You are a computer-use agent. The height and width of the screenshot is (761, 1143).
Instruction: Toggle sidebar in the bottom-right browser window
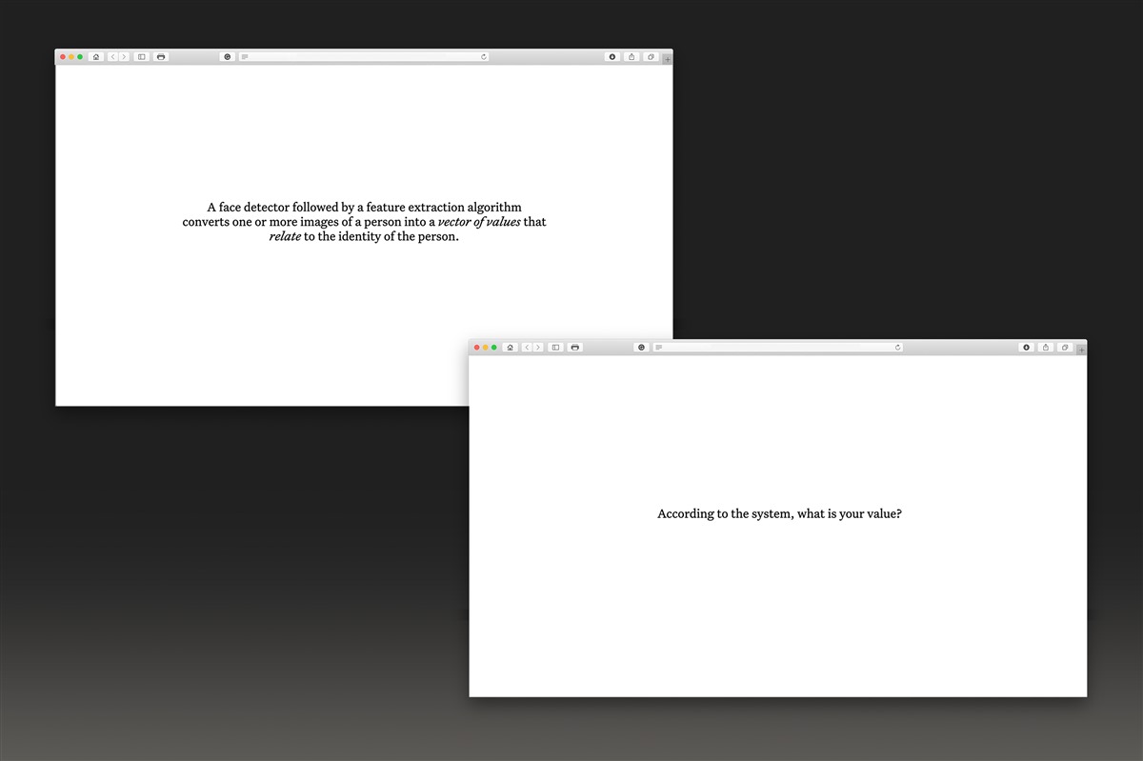556,348
